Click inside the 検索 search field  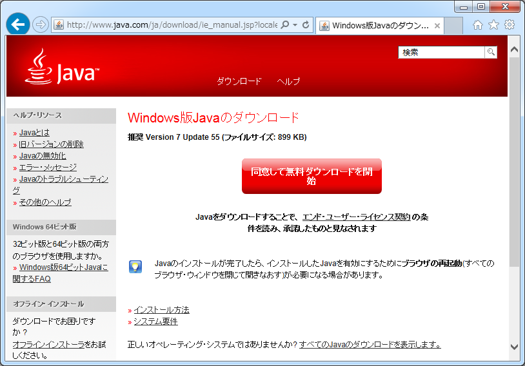pos(441,52)
